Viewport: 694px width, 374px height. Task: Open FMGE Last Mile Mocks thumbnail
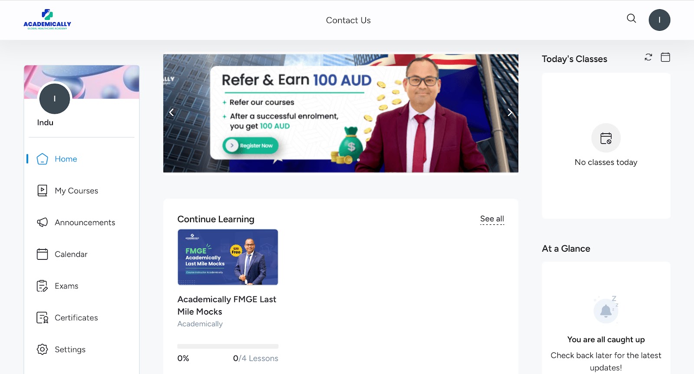228,257
